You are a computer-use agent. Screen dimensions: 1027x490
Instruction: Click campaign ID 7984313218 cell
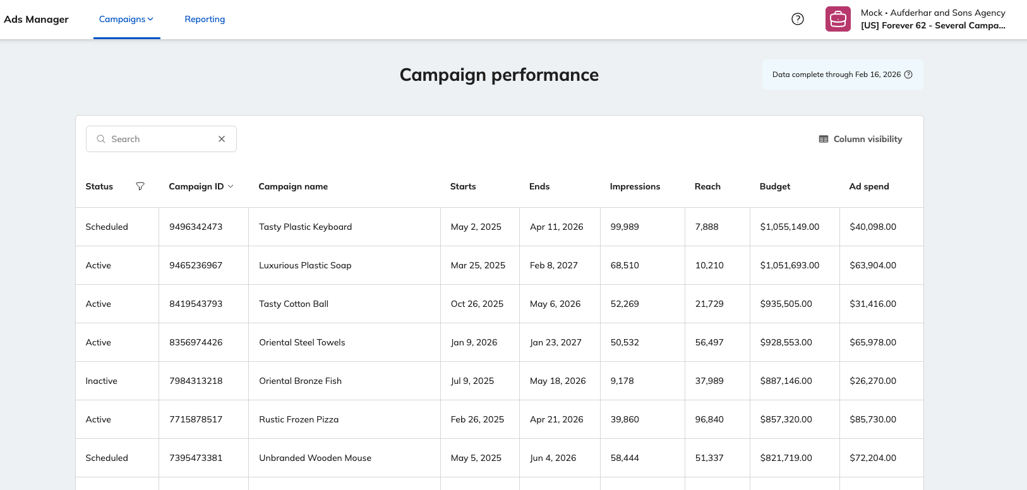pyautogui.click(x=196, y=381)
